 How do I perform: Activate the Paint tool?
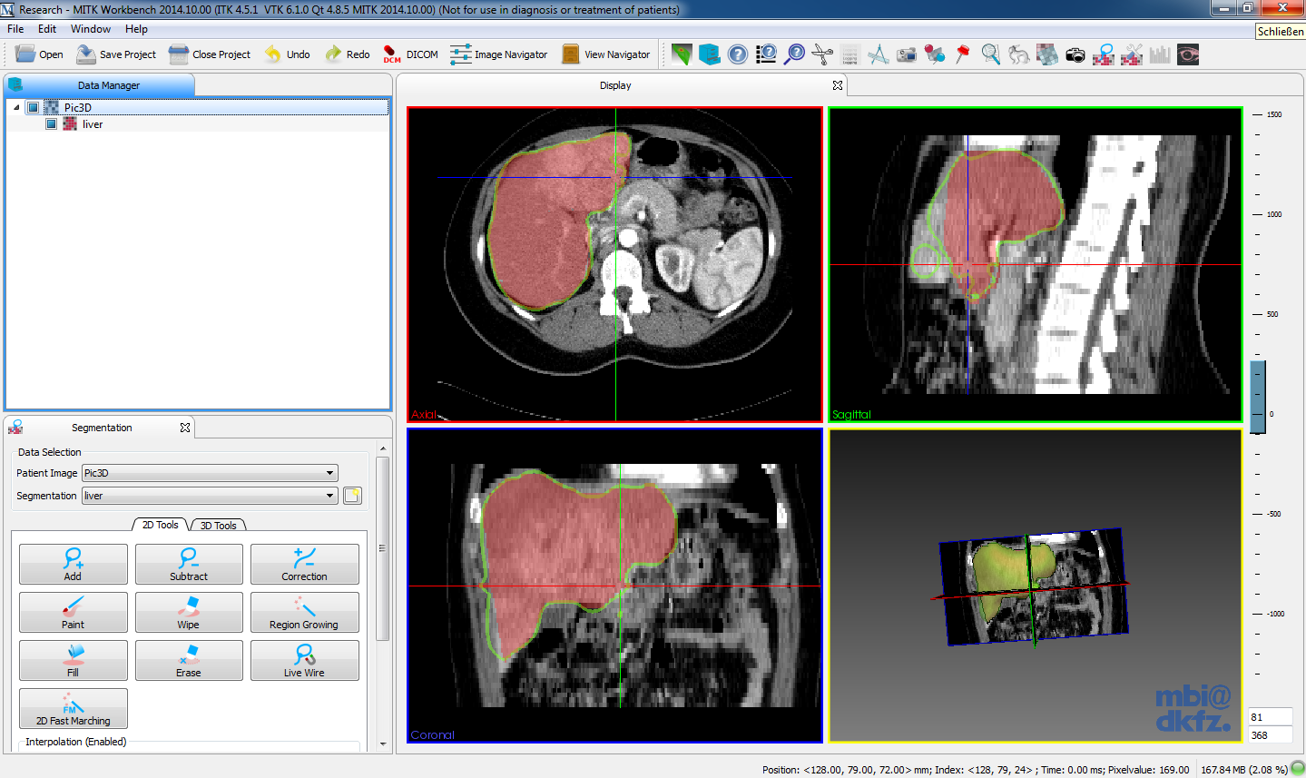pyautogui.click(x=73, y=612)
